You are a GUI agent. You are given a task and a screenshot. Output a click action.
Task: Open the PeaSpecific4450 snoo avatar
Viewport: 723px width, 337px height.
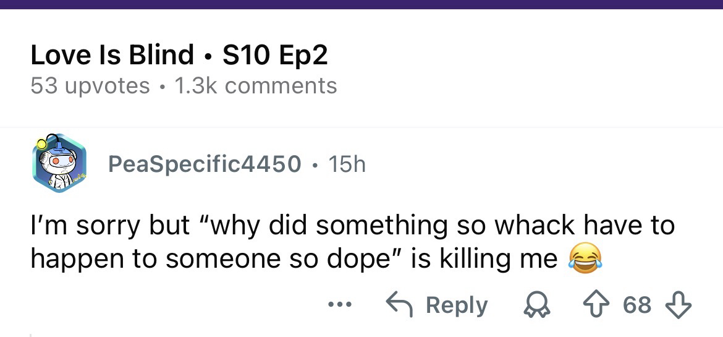(x=59, y=163)
